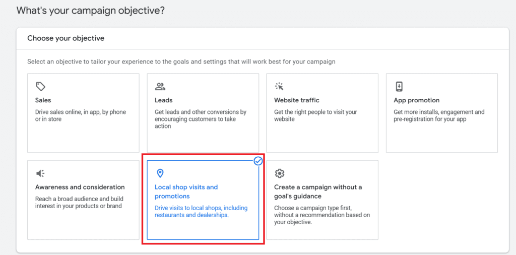This screenshot has height=255, width=516.
Task: Click the App promotion phone icon
Action: 399,87
